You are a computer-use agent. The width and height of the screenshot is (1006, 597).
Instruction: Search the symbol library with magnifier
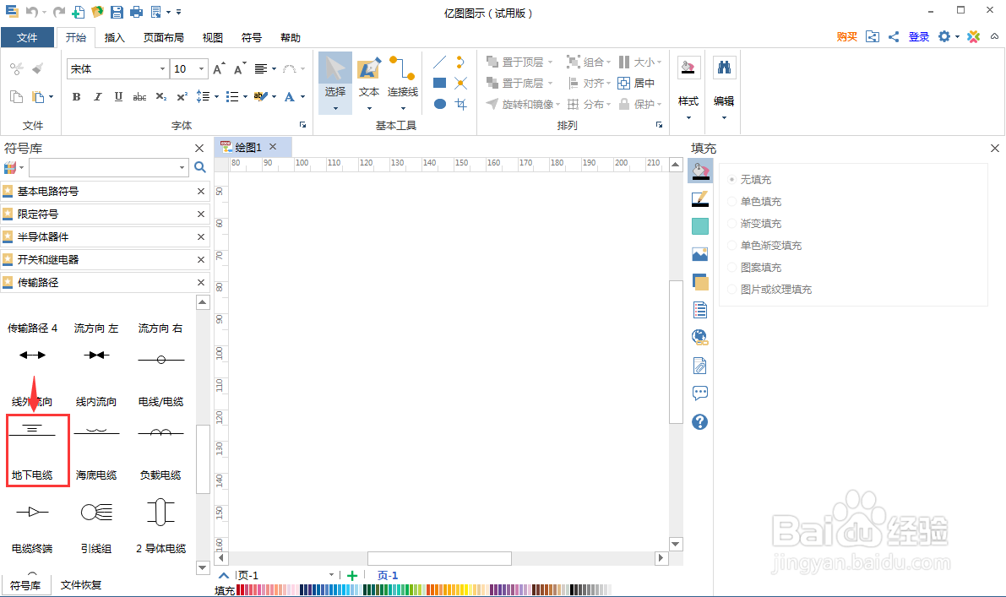pyautogui.click(x=200, y=167)
